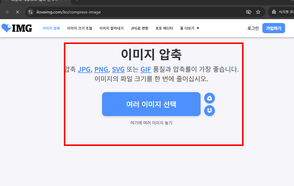This screenshot has width=294, height=186.
Task: Click the stop loading X icon
Action: (17, 12)
